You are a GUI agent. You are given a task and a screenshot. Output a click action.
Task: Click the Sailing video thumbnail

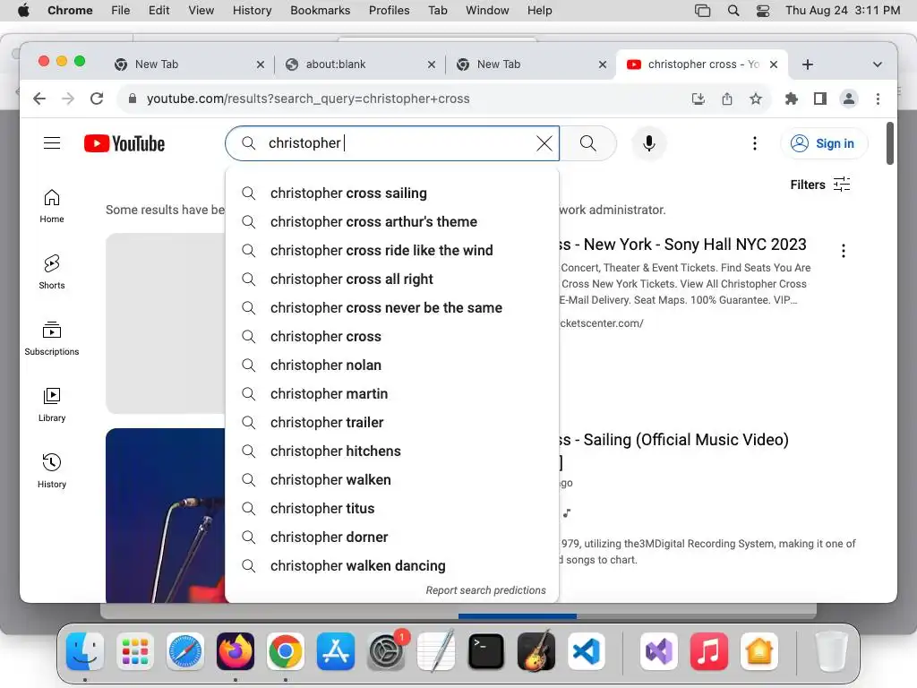point(166,515)
